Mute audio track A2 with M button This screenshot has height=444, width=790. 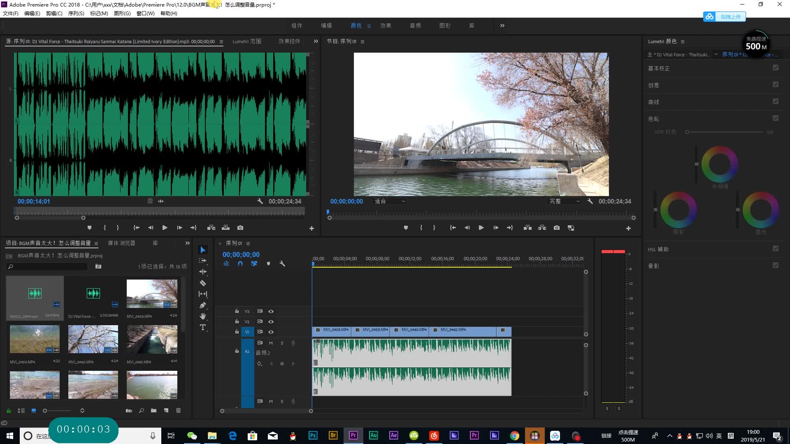tap(271, 343)
